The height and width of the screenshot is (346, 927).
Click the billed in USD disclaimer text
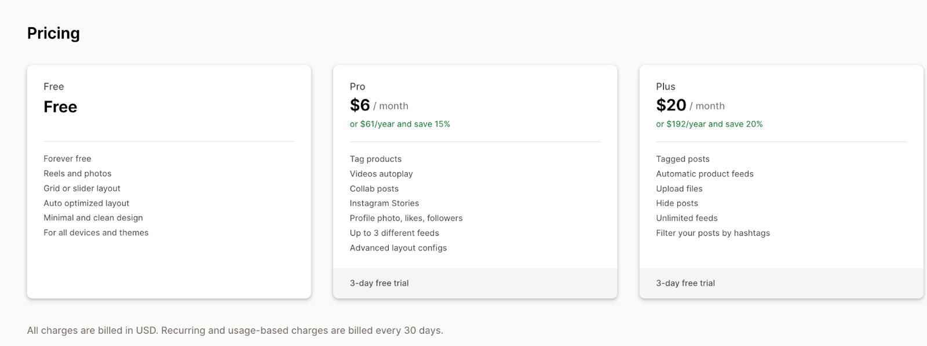click(x=235, y=330)
